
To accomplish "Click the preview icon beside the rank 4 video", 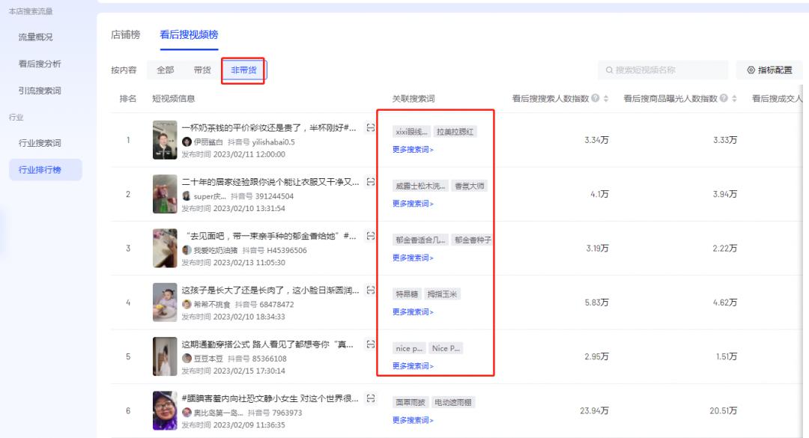I will pyautogui.click(x=370, y=289).
